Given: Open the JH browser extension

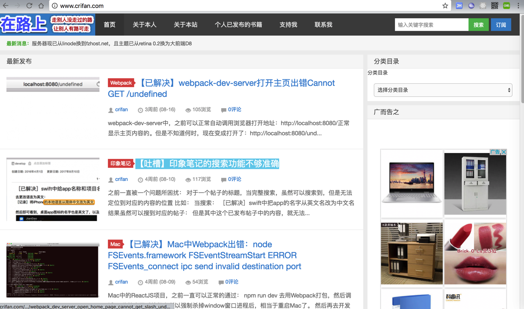Looking at the screenshot, I should (459, 6).
